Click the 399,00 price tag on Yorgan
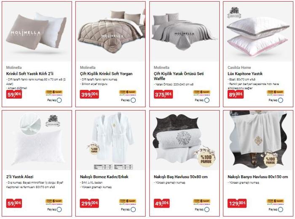The height and width of the screenshot is (219, 295). (x=89, y=94)
